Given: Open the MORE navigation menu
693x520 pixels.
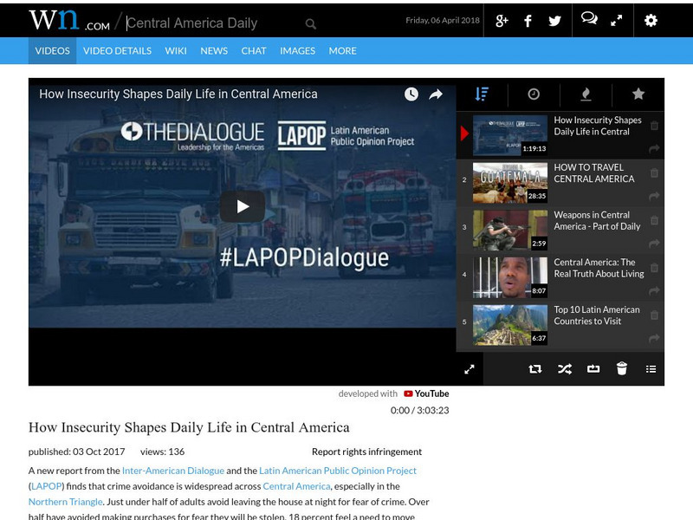Looking at the screenshot, I should [344, 51].
